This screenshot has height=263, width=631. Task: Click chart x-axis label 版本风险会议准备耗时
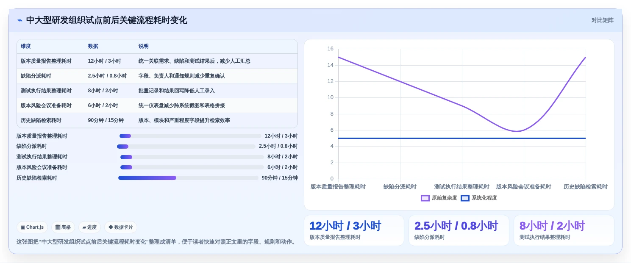[524, 187]
